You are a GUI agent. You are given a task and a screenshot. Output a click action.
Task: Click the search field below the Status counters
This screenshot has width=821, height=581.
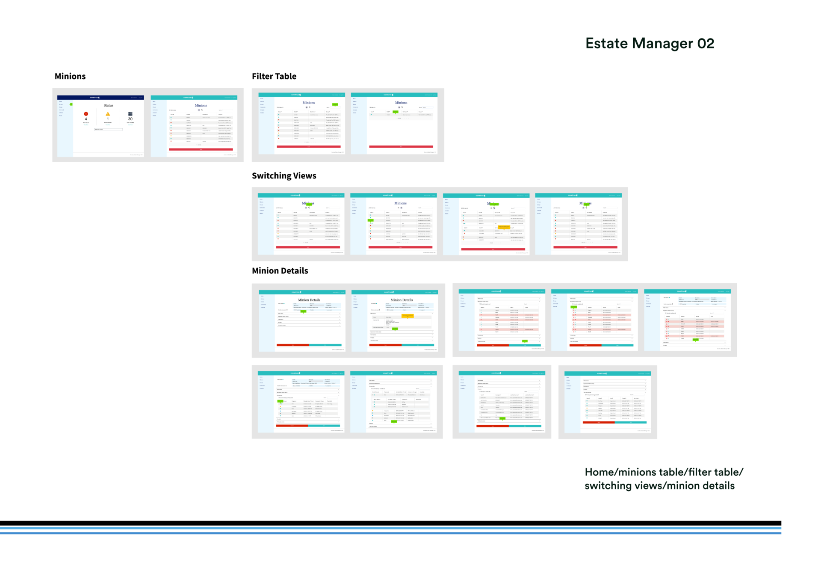(108, 129)
